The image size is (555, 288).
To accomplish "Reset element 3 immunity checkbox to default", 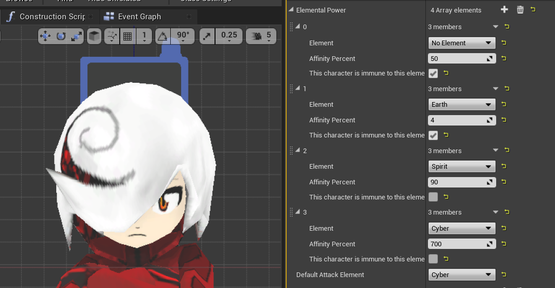I will click(446, 259).
